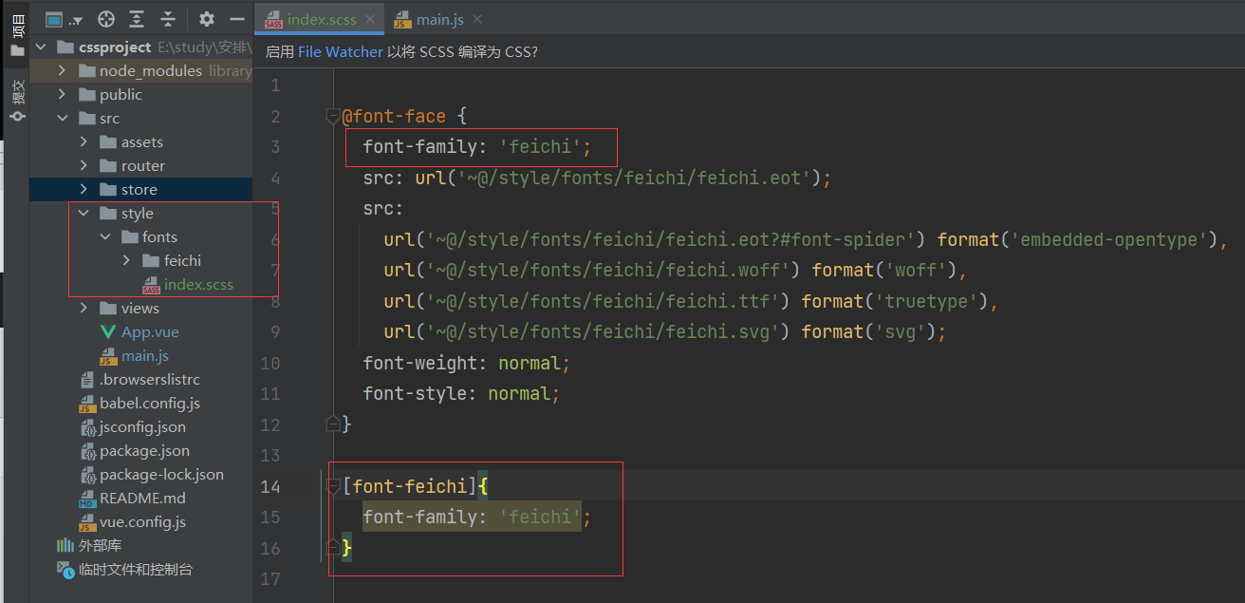Click the File Watcher link in banner
This screenshot has width=1245, height=603.
[340, 51]
